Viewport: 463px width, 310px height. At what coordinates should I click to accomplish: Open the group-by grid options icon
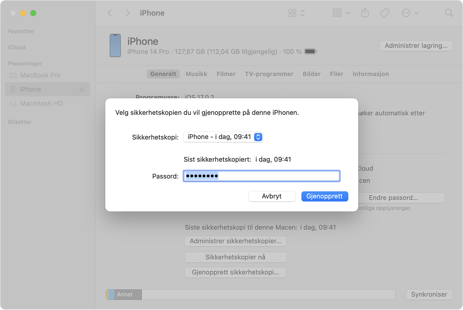(337, 13)
